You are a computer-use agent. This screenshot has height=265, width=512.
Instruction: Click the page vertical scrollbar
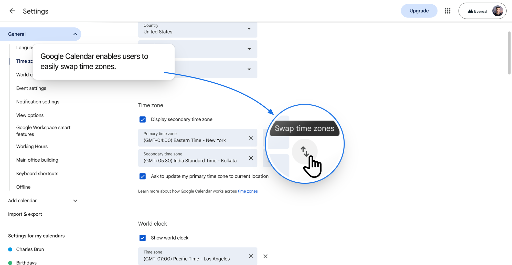coord(509,53)
